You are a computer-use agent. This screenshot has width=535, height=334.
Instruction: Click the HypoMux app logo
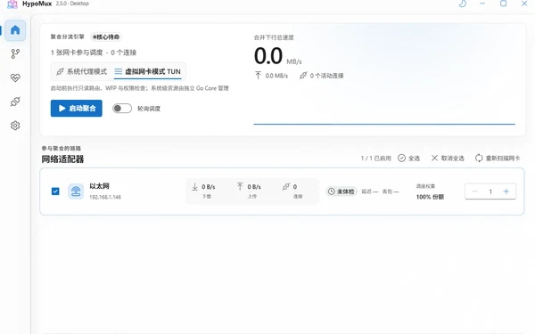pyautogui.click(x=12, y=4)
